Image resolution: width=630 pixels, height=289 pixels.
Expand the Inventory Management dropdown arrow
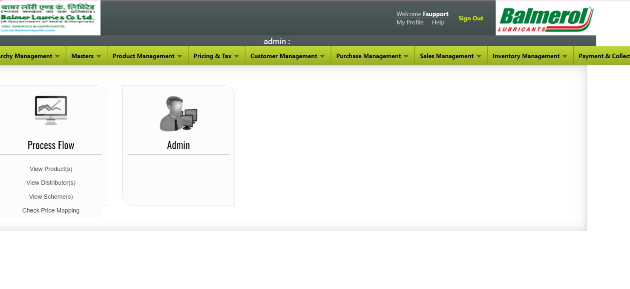coord(565,57)
